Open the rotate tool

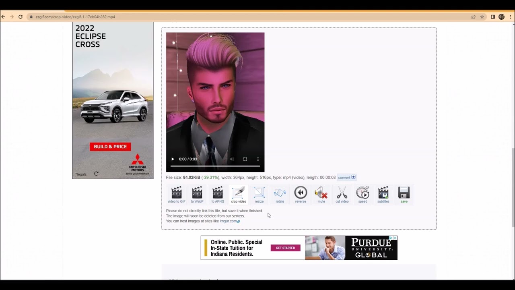pos(280,195)
